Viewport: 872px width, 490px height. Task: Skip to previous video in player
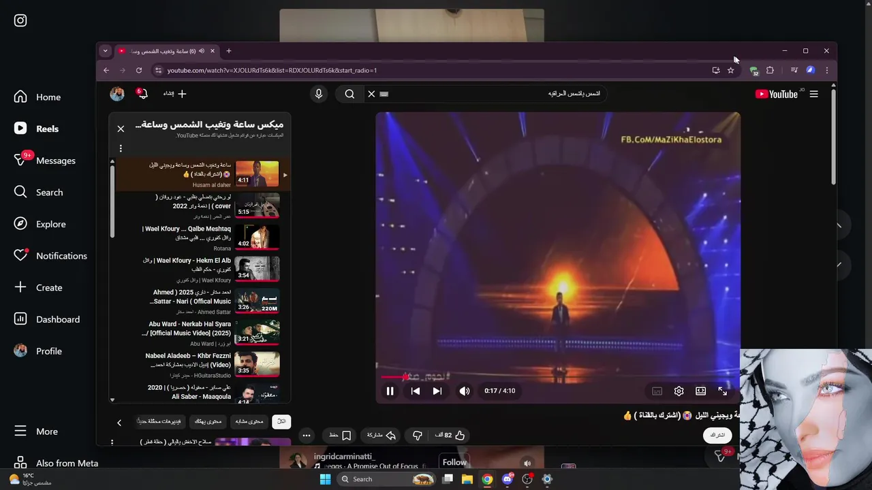415,391
